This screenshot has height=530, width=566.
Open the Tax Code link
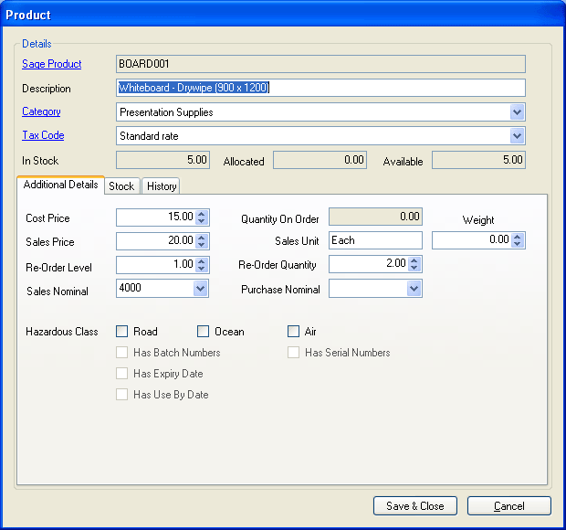click(43, 135)
